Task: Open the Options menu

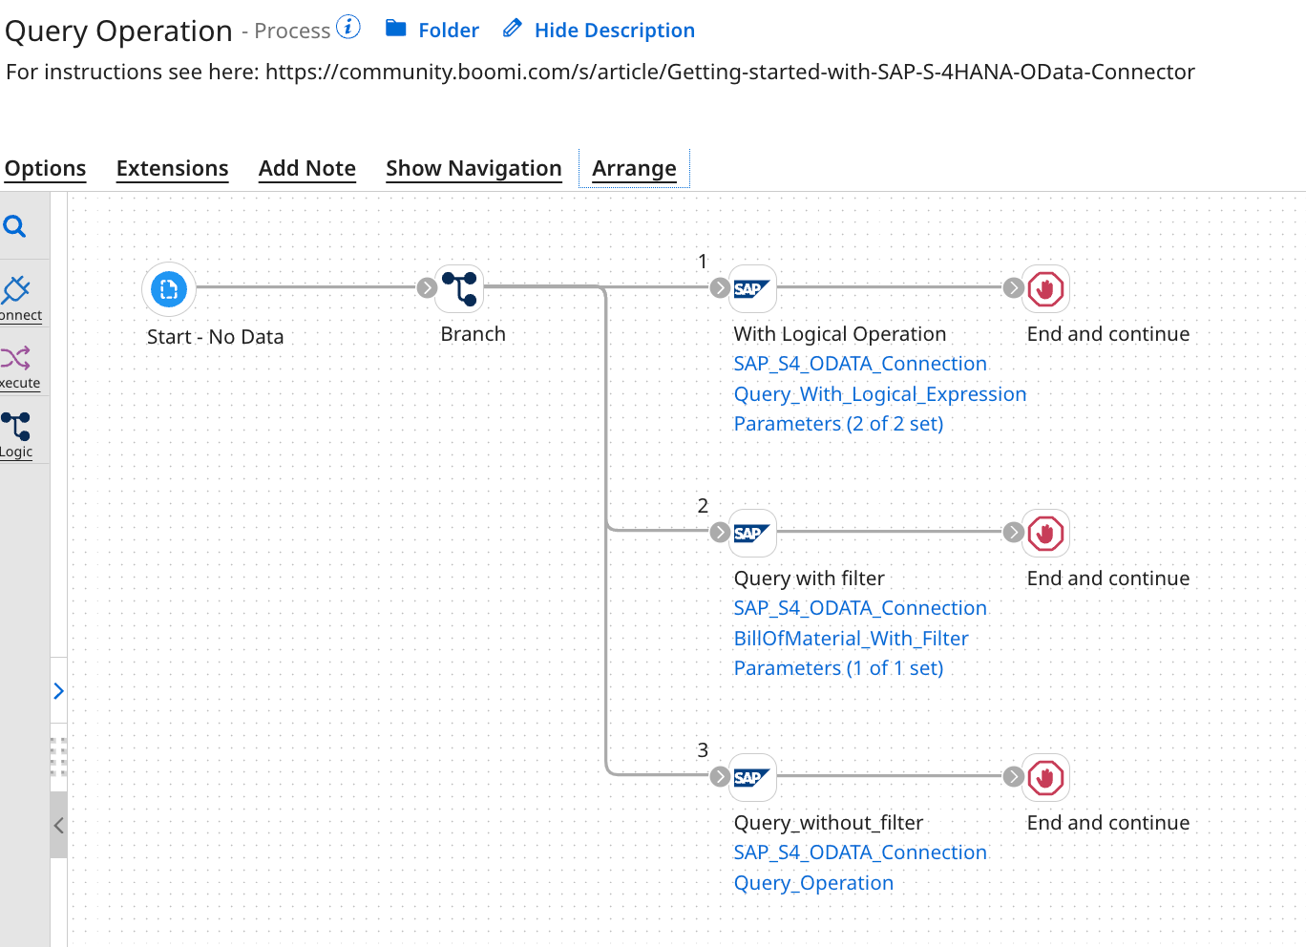Action: click(x=45, y=168)
